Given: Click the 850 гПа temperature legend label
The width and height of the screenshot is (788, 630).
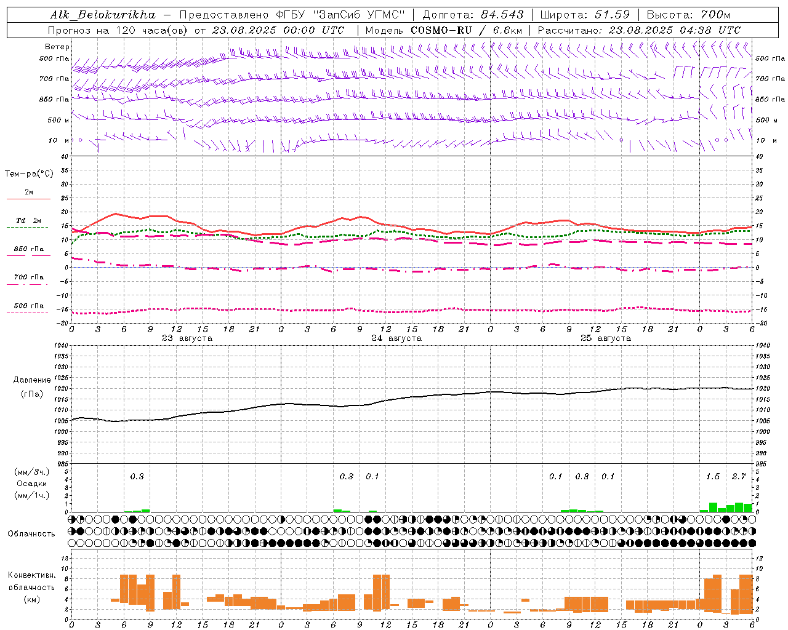Looking at the screenshot, I should (x=28, y=249).
